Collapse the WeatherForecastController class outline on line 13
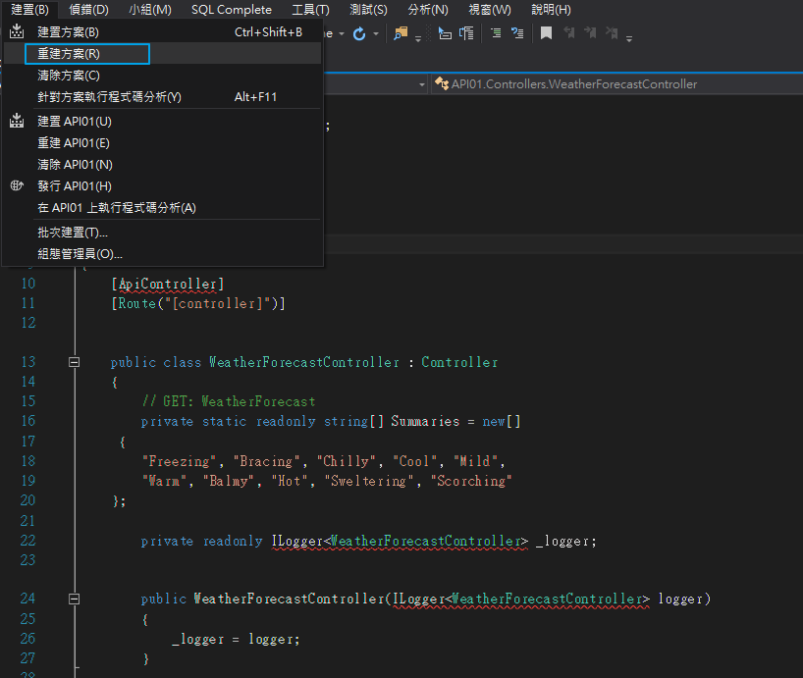The image size is (803, 678). tap(75, 362)
